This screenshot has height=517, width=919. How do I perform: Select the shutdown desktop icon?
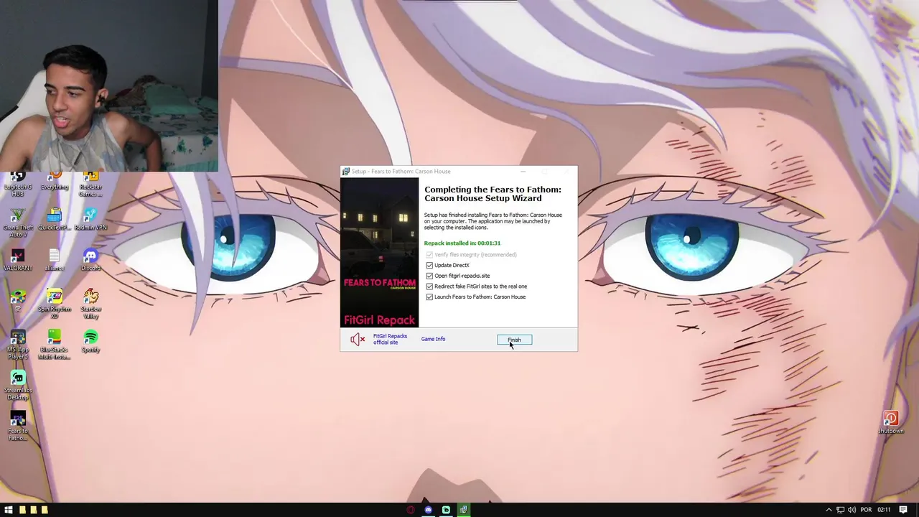(891, 422)
